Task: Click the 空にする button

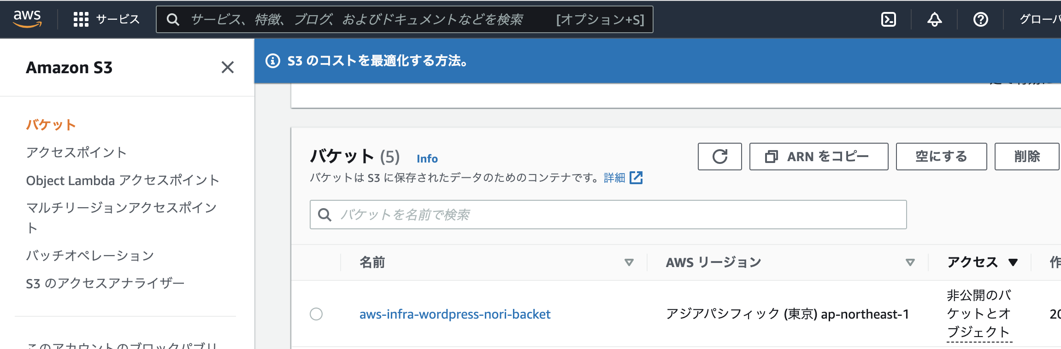Action: [942, 157]
